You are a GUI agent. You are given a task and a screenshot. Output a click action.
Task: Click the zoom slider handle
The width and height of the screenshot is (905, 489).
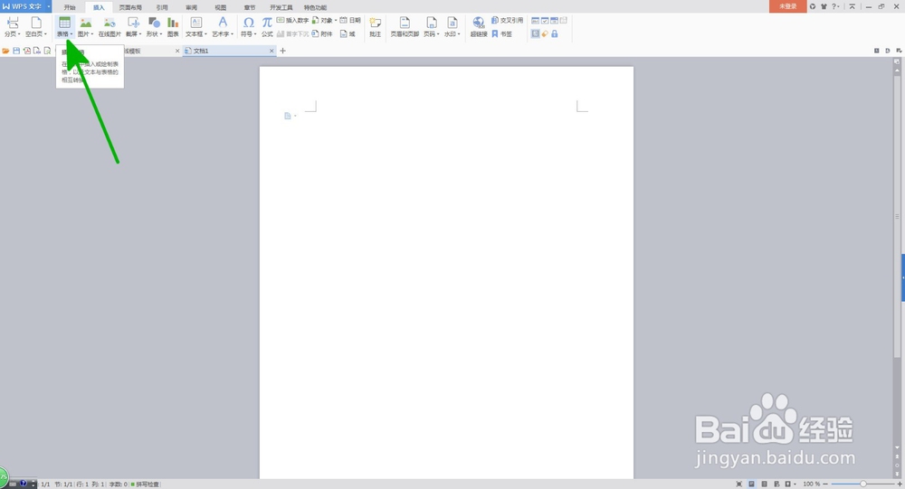click(x=862, y=484)
